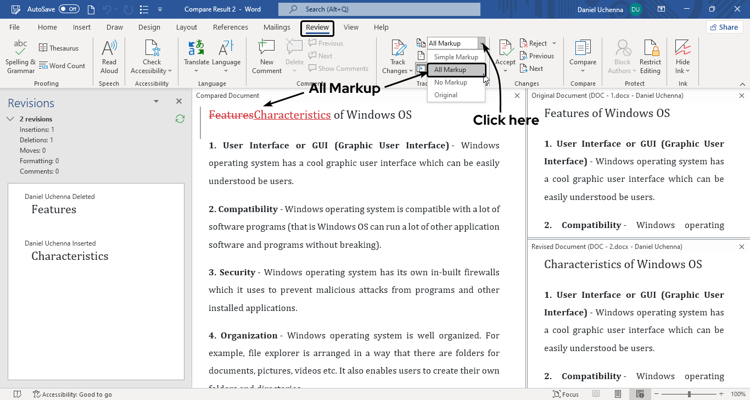The width and height of the screenshot is (750, 400).
Task: Click the Search box in title bar
Action: click(x=379, y=9)
